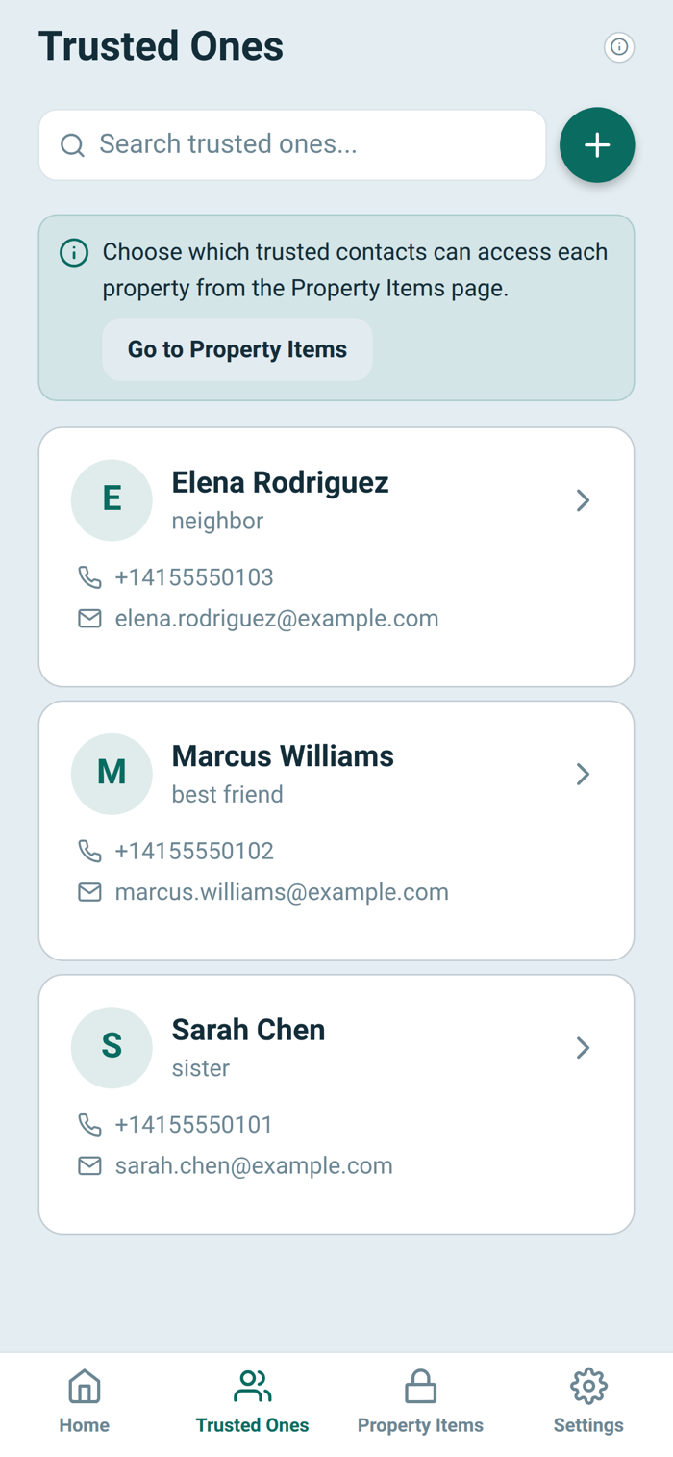Switch to the Home tab
Image resolution: width=673 pixels, height=1457 pixels.
coord(84,1401)
